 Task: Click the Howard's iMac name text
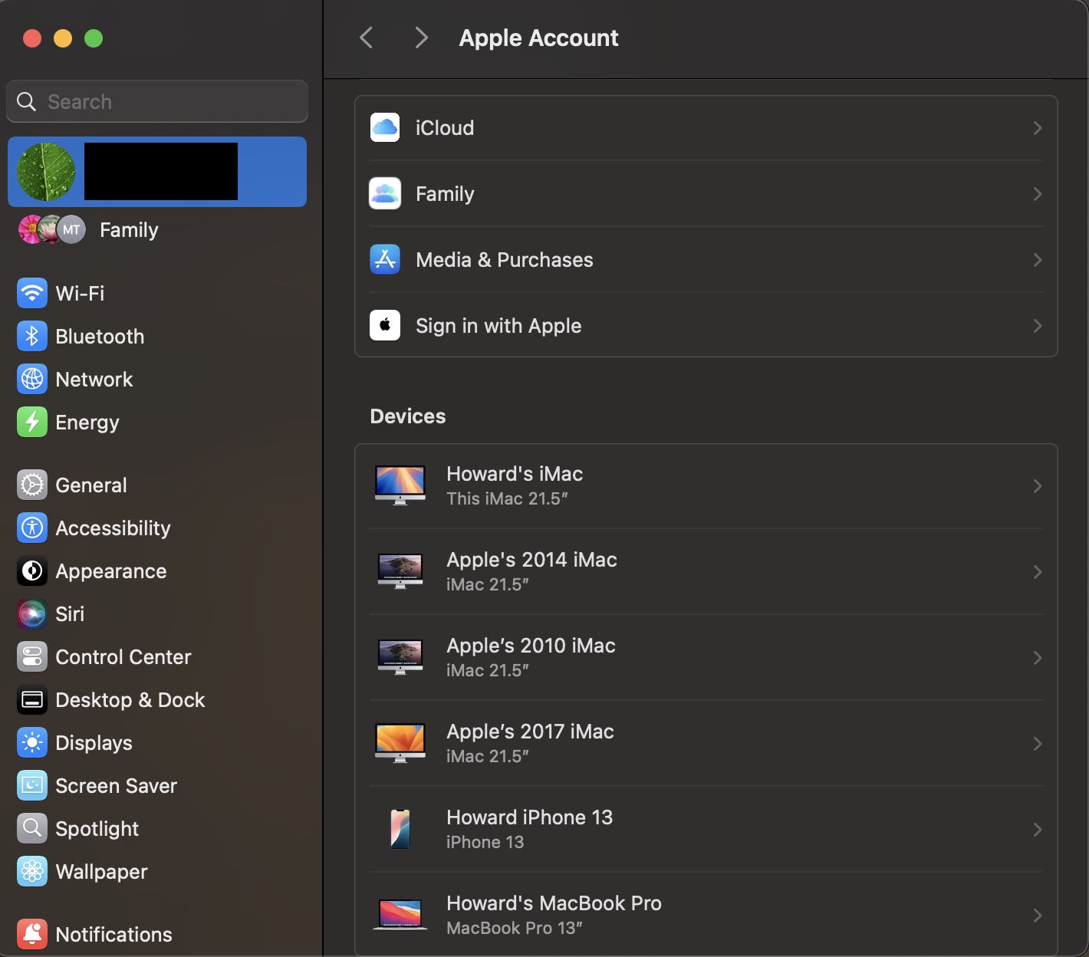515,474
